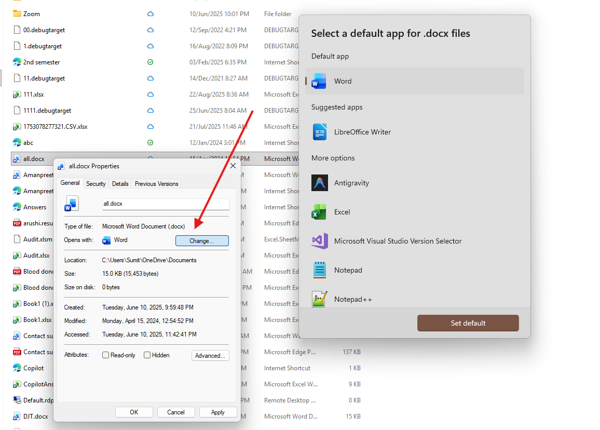Click the 11.debugtarget file name
Screen dimensions: 600x430
[x=44, y=78]
